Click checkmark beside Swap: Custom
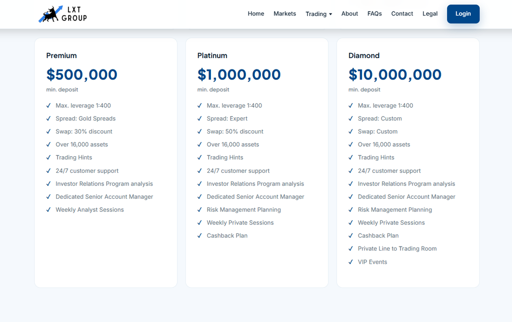This screenshot has width=512, height=322. pyautogui.click(x=351, y=132)
